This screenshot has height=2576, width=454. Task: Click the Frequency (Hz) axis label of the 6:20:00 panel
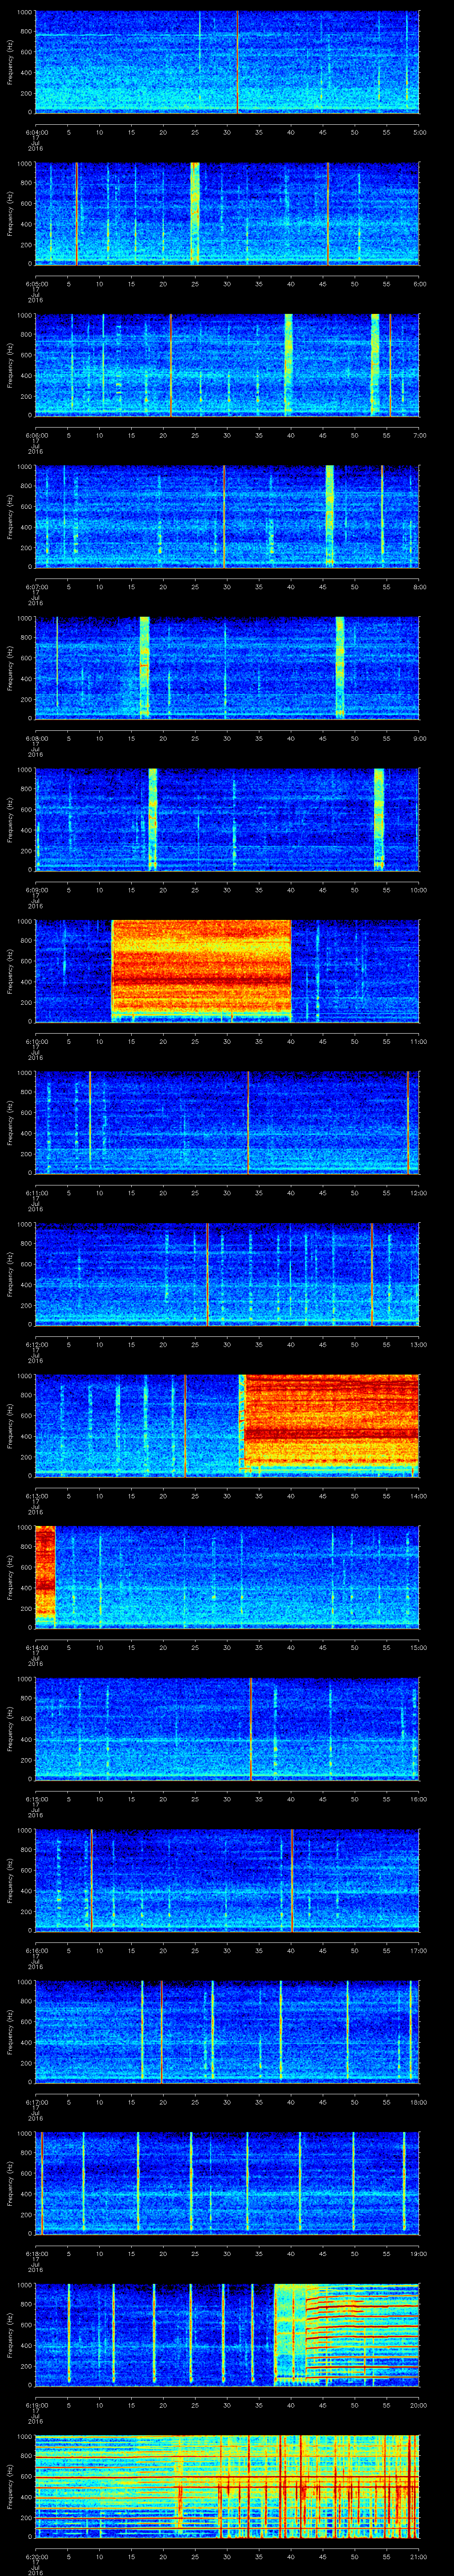[10, 2487]
